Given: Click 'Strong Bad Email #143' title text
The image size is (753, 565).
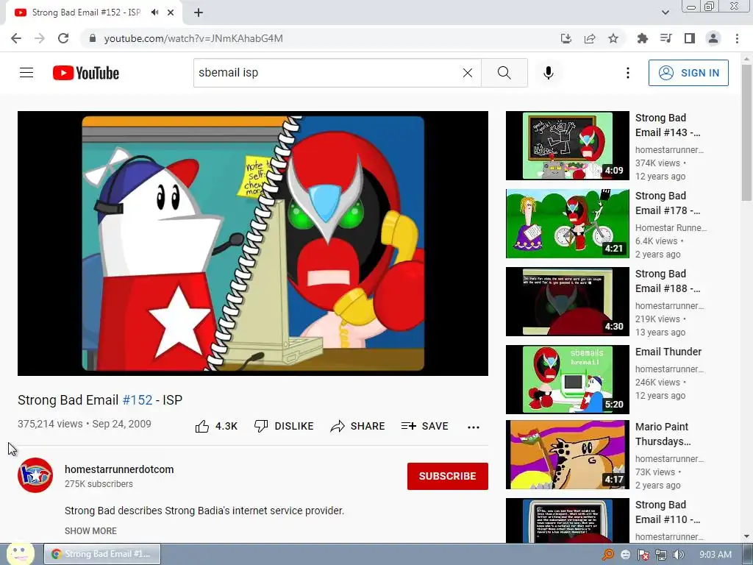Looking at the screenshot, I should [x=668, y=125].
